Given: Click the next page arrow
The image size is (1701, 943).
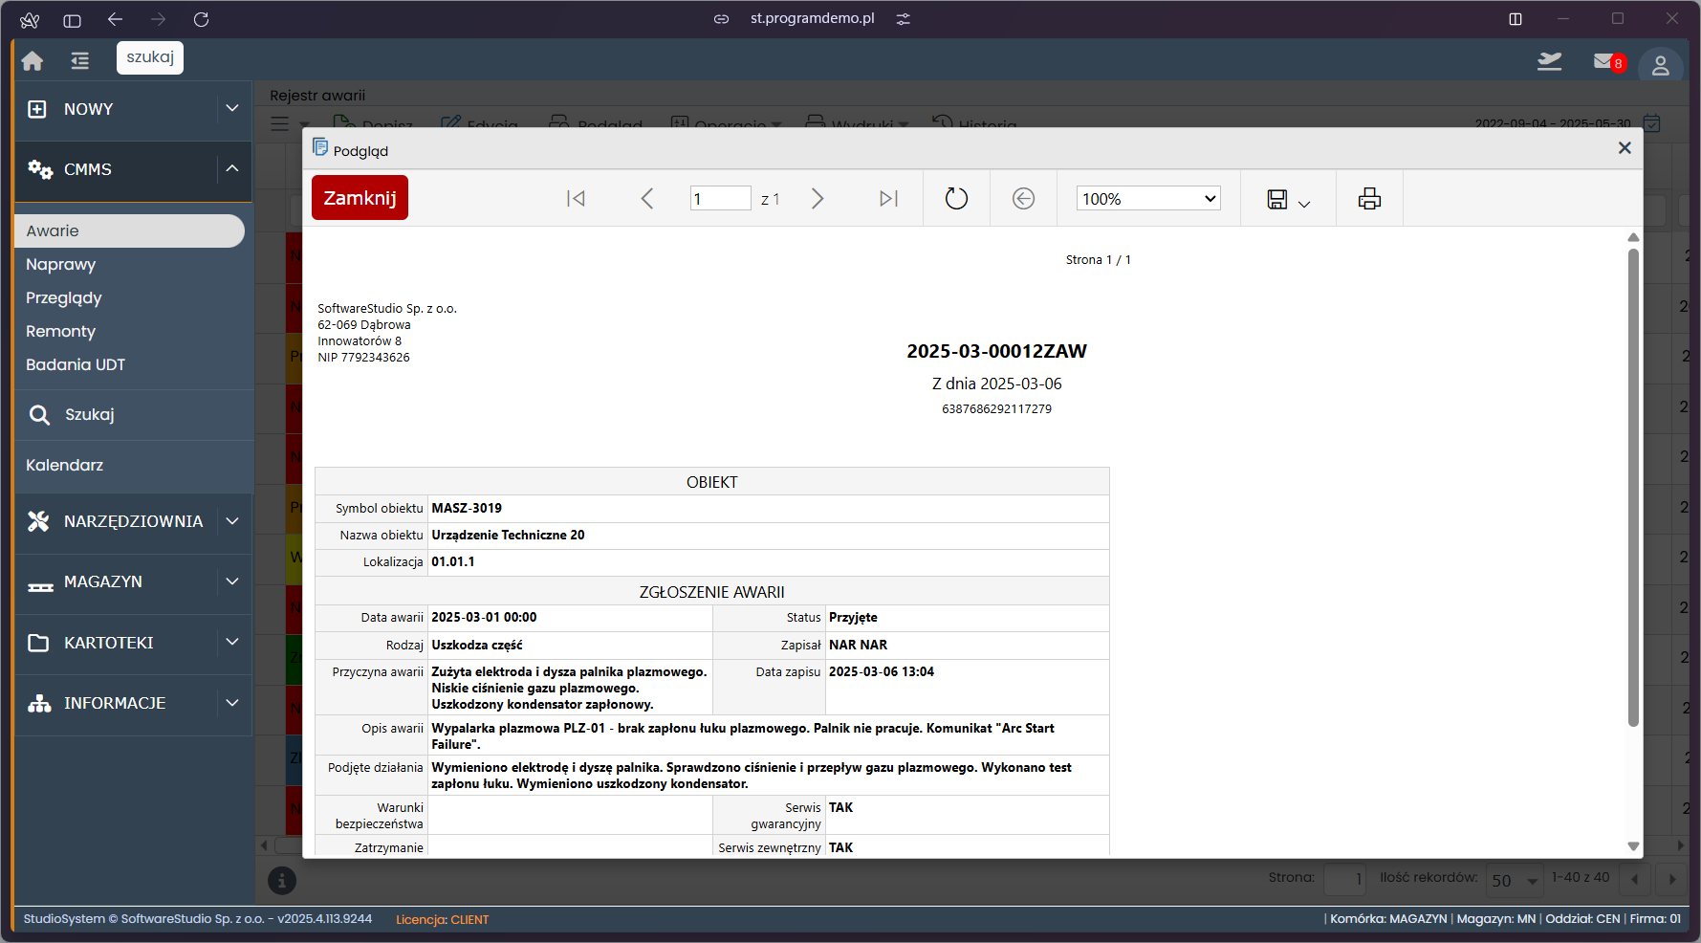Looking at the screenshot, I should click(818, 199).
